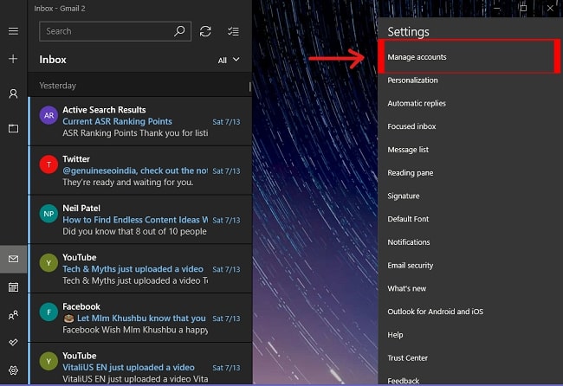Open Tech & Myths uploaded video email

140,268
